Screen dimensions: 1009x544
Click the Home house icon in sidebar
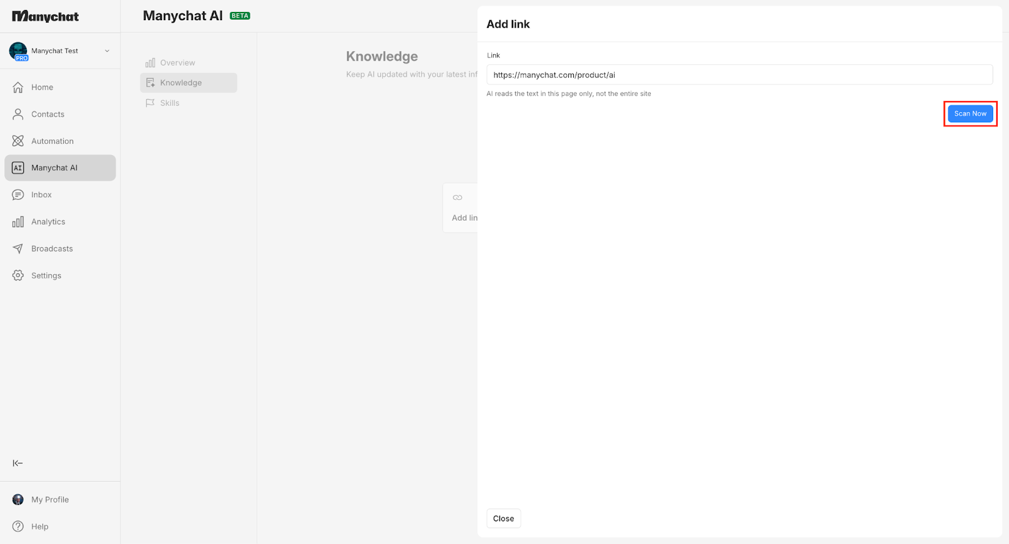[x=18, y=88]
